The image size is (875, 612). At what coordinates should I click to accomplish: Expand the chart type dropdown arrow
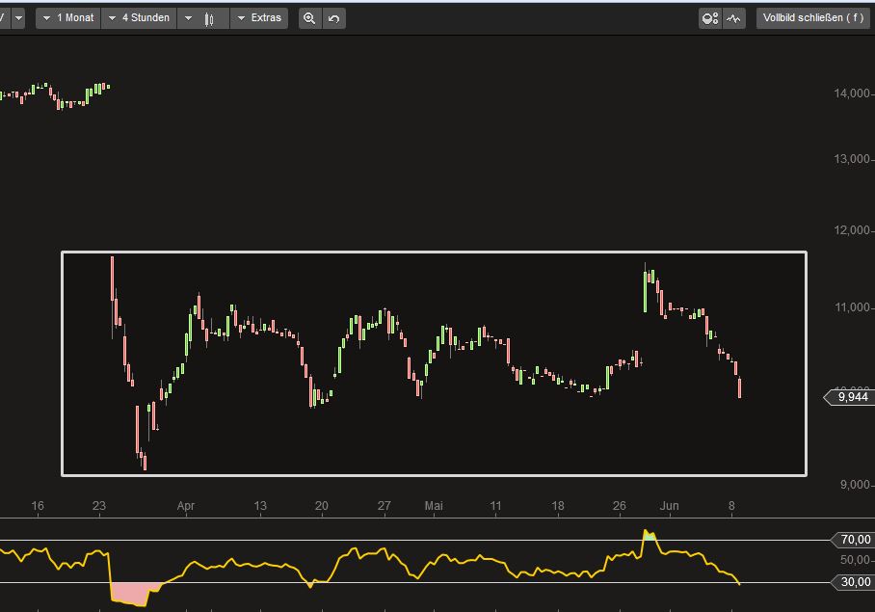click(x=188, y=18)
